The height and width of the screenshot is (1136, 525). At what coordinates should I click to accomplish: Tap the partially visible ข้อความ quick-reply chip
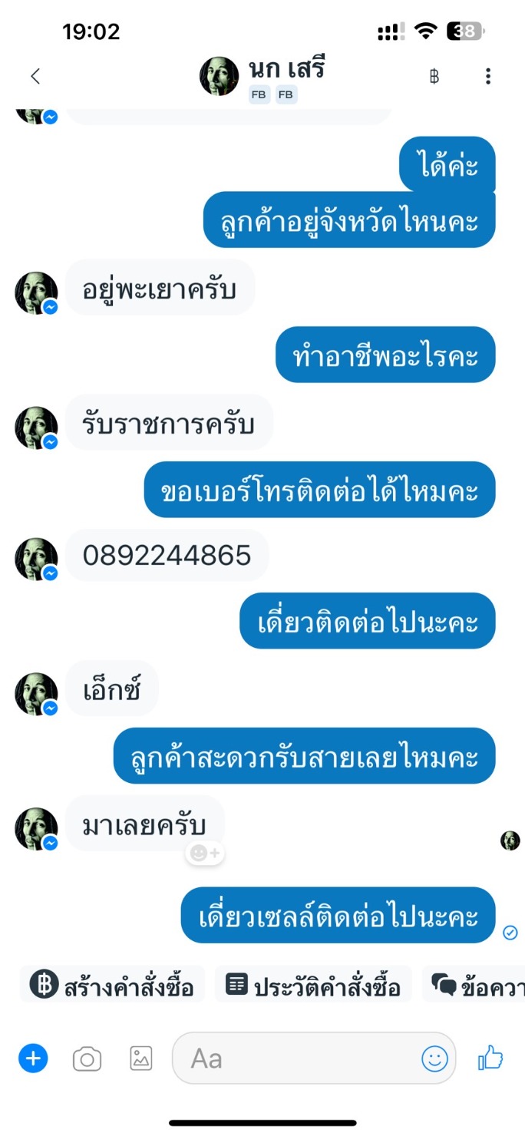tap(474, 985)
